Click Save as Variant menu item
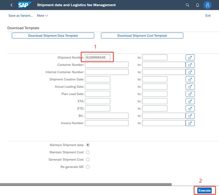The image size is (219, 195). coord(20,16)
